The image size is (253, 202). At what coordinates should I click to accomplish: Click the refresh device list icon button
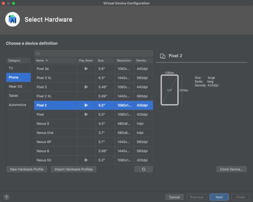[x=143, y=169]
